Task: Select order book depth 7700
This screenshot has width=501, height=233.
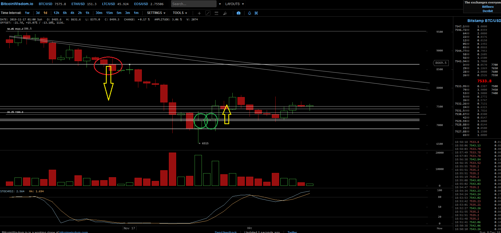Action: tap(495, 65)
